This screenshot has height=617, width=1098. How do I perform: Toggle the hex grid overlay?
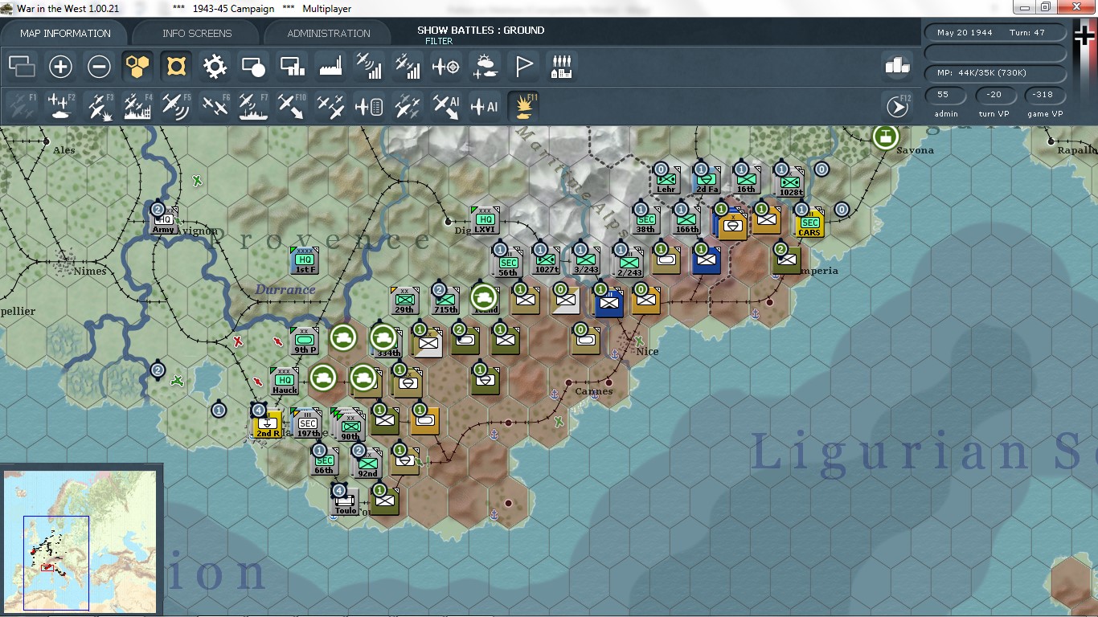(x=137, y=66)
